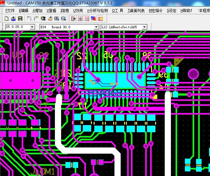Open the H帮助! menu
210x176 pixels.
pyautogui.click(x=186, y=11)
